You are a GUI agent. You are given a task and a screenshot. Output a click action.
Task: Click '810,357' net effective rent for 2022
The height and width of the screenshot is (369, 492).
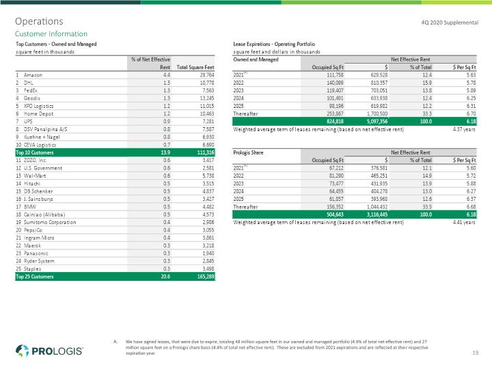pos(379,83)
